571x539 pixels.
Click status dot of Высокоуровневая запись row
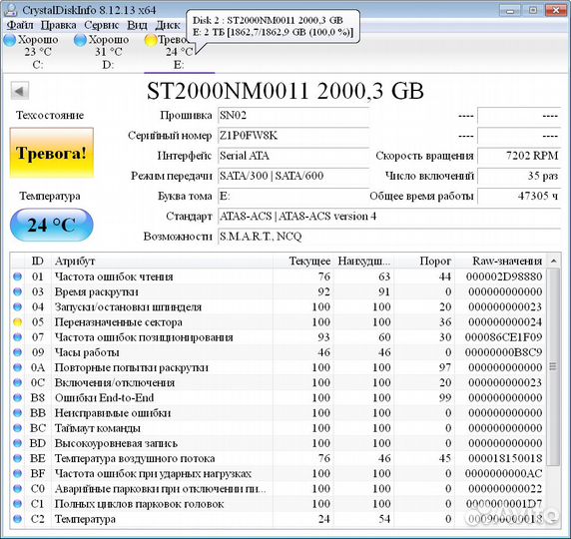point(18,443)
